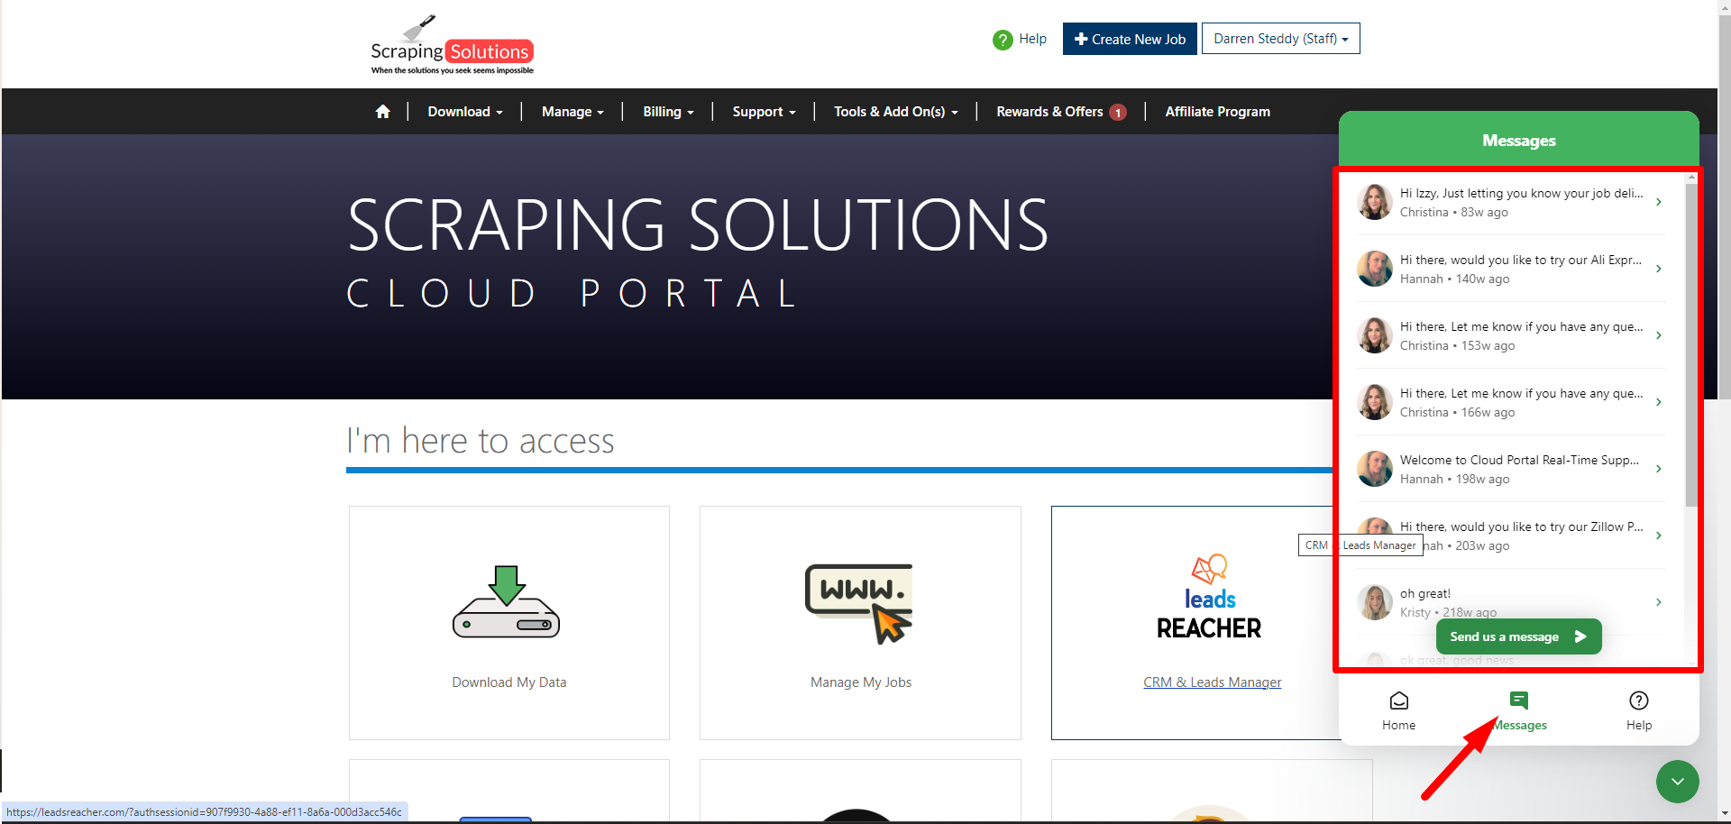
Task: Open 'Welcome to Cloud Portal Real-Time Supp...' message
Action: coord(1519,460)
